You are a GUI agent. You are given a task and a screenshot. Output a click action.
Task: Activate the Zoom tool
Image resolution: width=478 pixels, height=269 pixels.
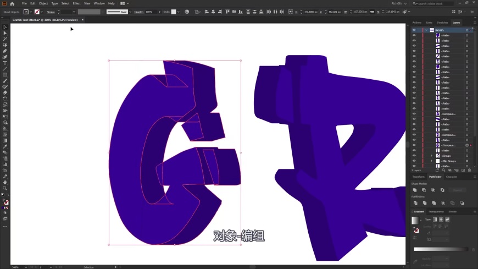coord(5,188)
